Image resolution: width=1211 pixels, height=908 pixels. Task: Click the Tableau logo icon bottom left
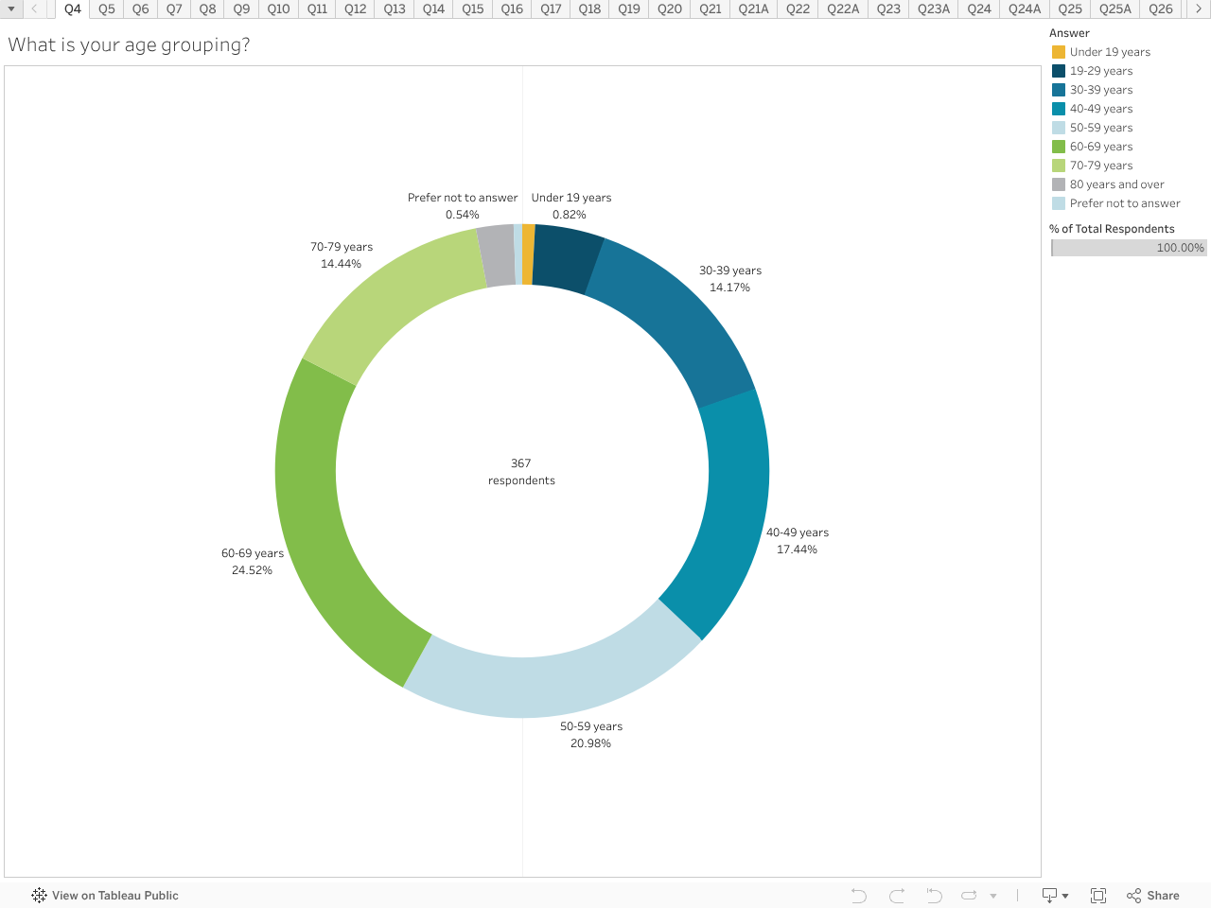pos(39,896)
